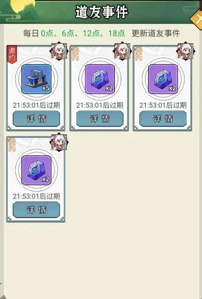The image size is (202, 299).
Task: Click character avatar on third card
Action: [x=186, y=51]
